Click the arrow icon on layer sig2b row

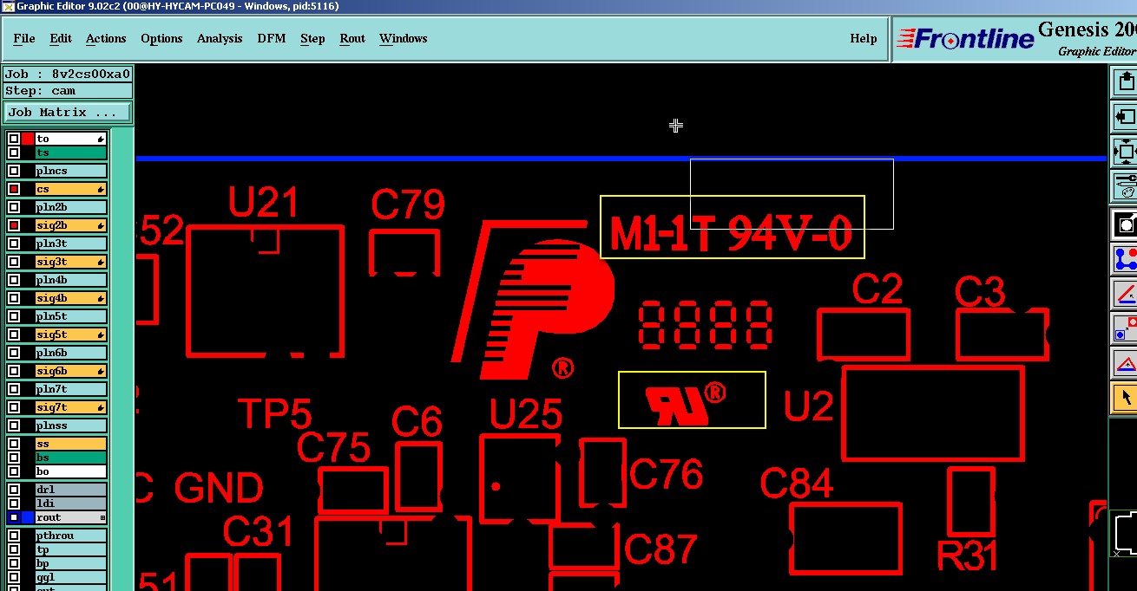(102, 225)
